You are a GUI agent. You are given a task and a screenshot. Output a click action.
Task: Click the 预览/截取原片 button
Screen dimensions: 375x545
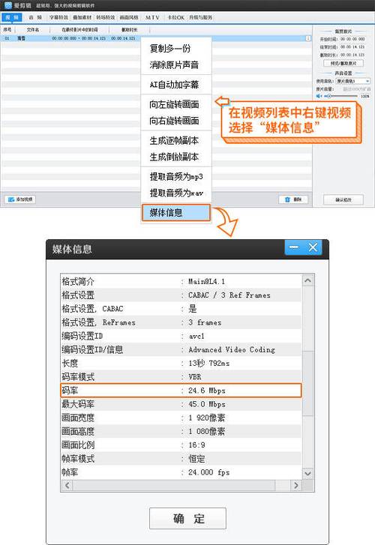tap(343, 63)
